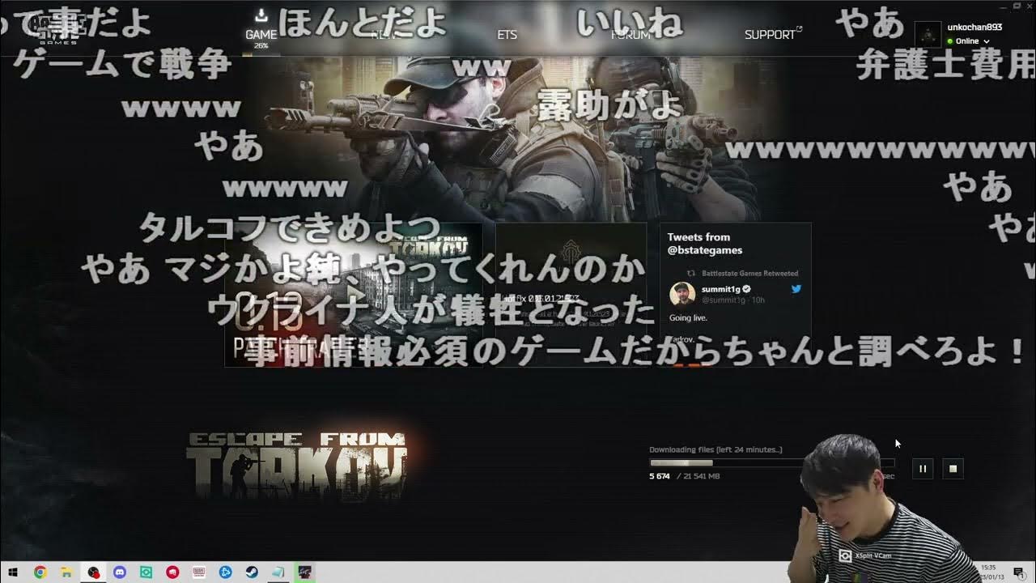The width and height of the screenshot is (1036, 583).
Task: Open Google Chrome from the taskbar
Action: tap(40, 572)
